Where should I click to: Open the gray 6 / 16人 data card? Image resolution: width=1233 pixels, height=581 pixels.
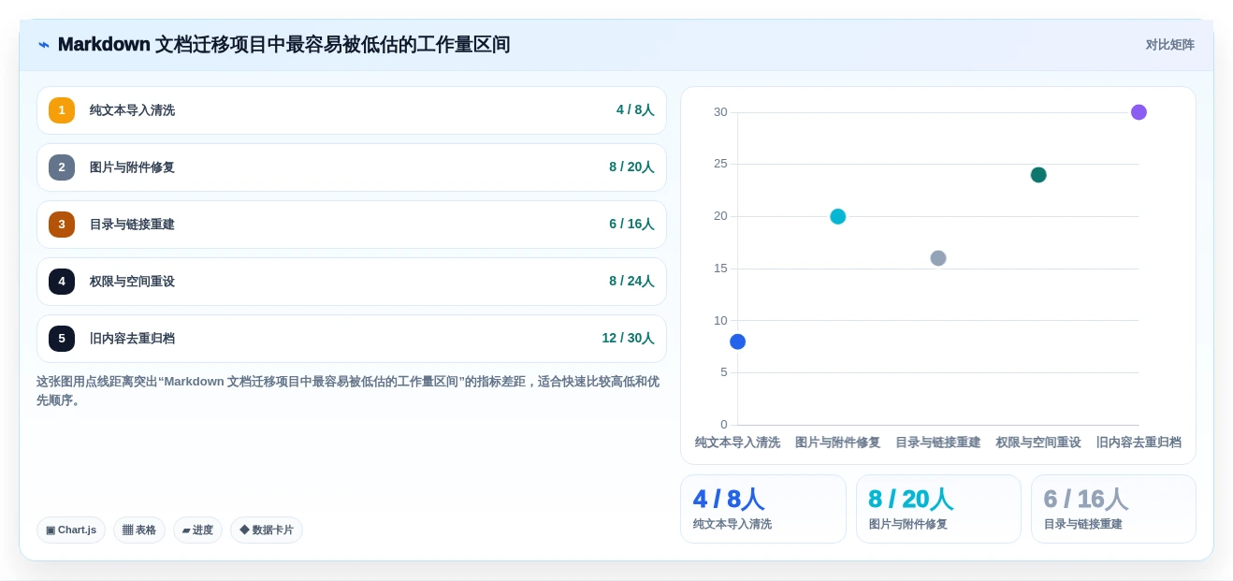[x=1113, y=509]
